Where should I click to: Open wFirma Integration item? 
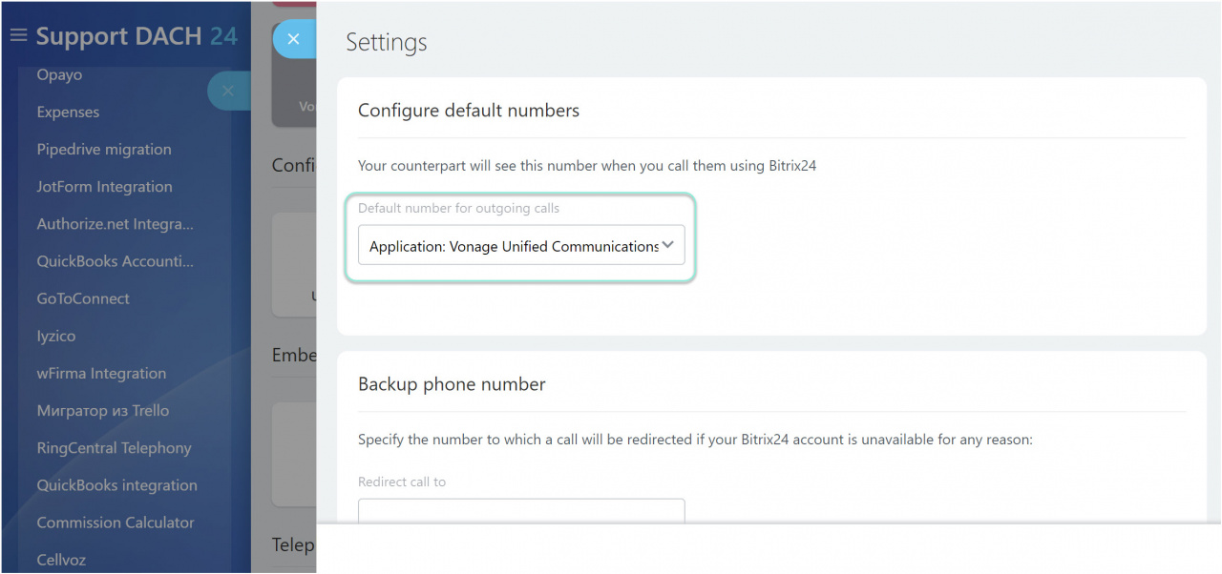(101, 373)
